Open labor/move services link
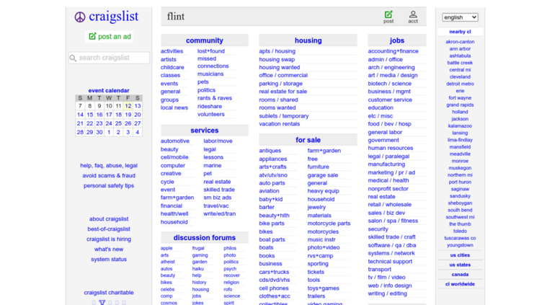Image resolution: width=560 pixels, height=305 pixels. coord(218,141)
